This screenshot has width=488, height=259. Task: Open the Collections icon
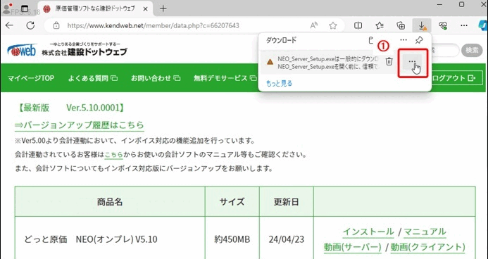pos(401,25)
